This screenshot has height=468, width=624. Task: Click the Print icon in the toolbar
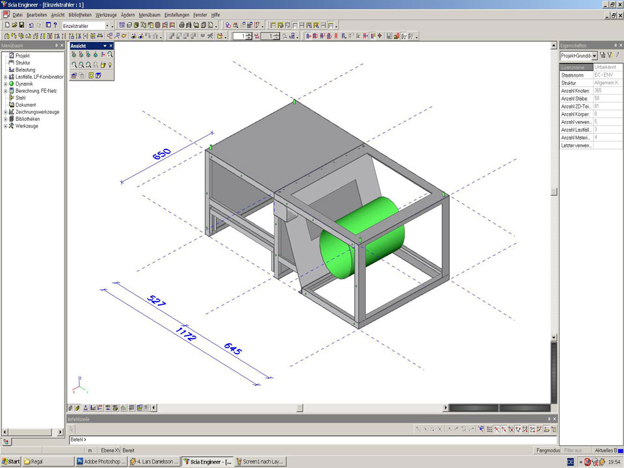182,25
